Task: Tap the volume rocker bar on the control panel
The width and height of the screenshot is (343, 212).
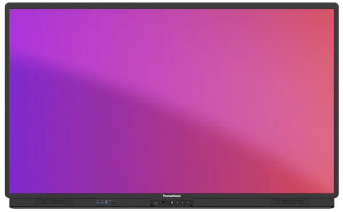Action: (x=163, y=203)
